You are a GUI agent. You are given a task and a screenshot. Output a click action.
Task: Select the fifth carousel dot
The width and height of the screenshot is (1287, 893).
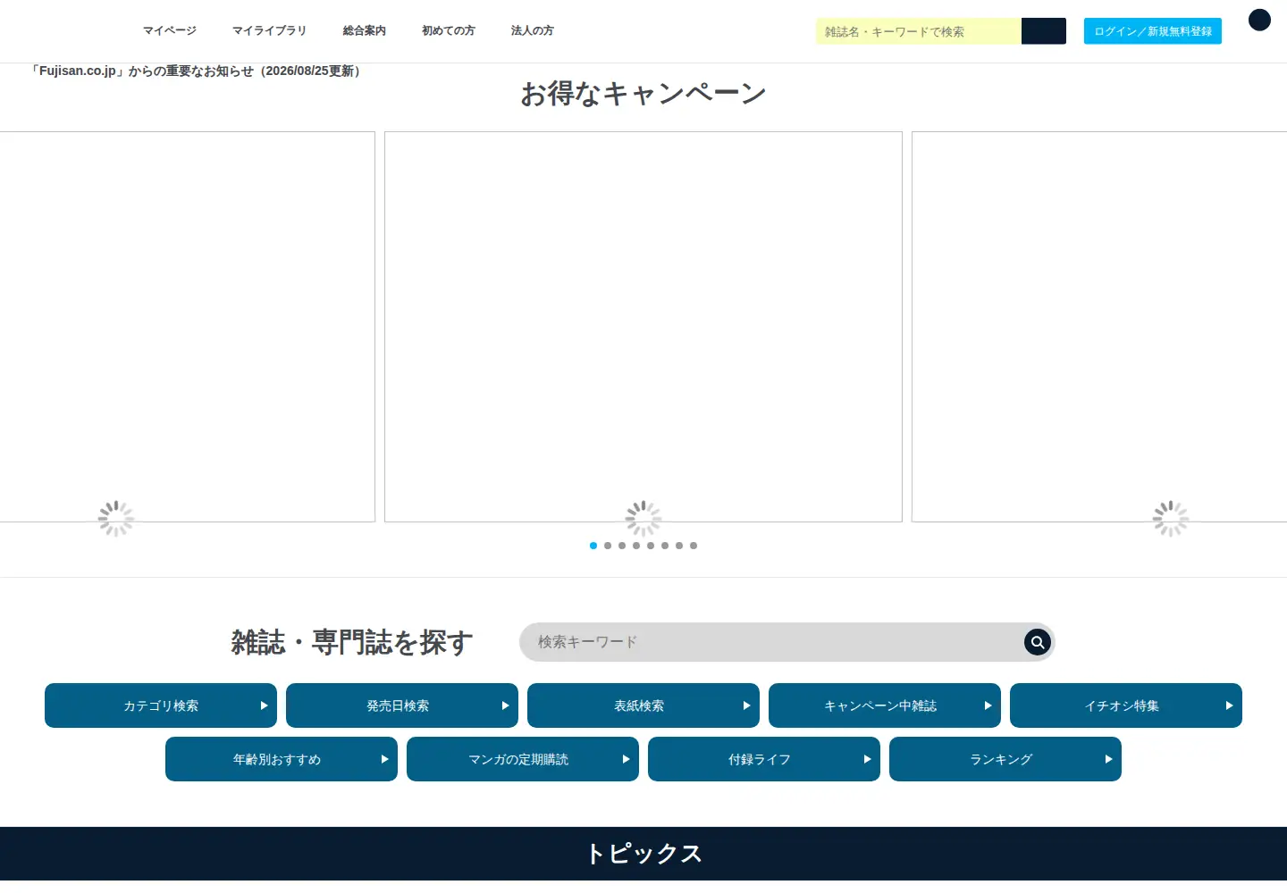[651, 546]
